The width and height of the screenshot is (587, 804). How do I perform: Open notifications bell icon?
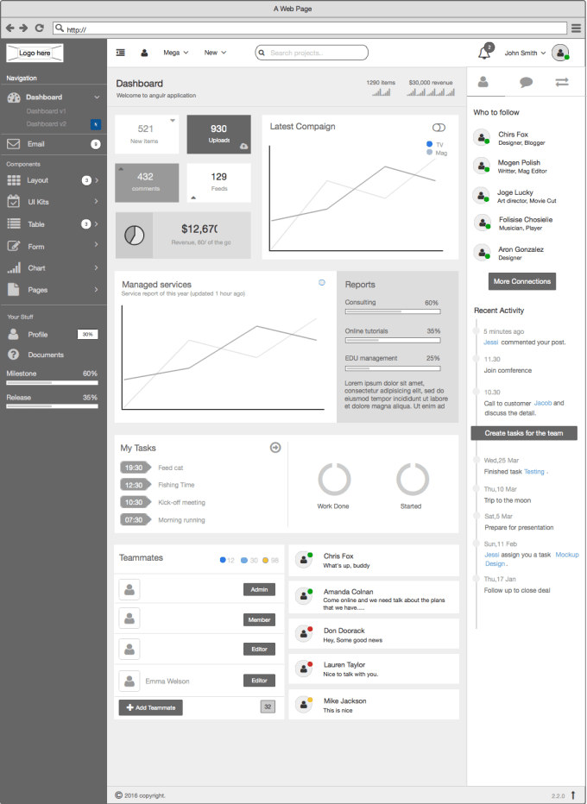(x=484, y=53)
